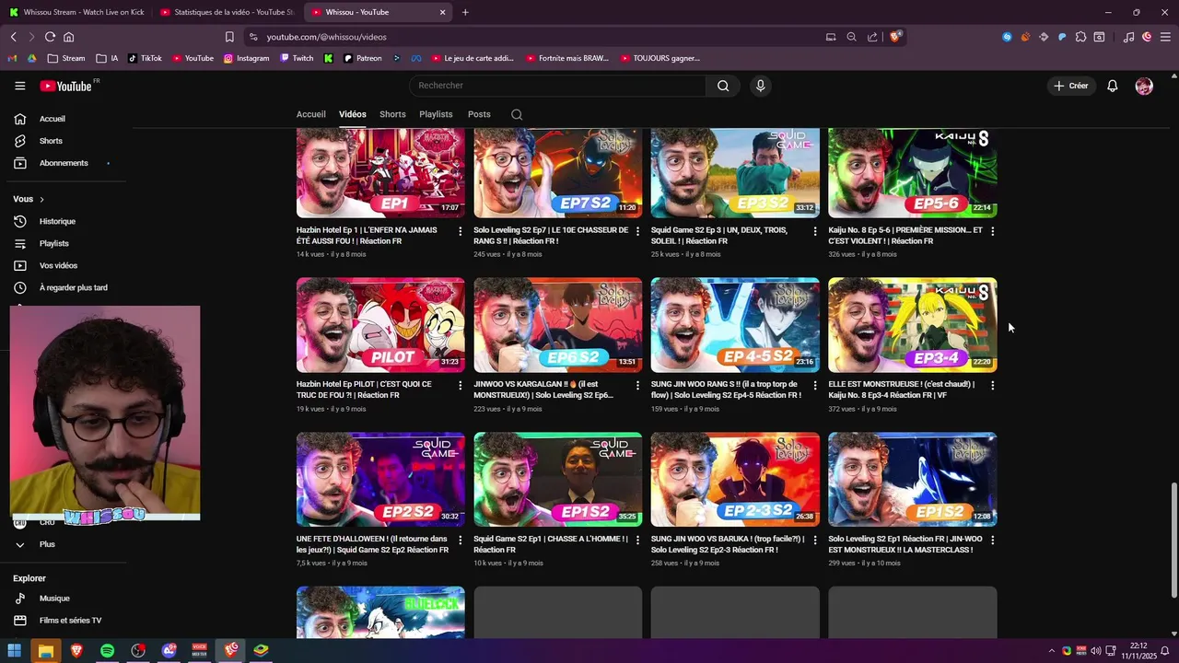Click the Rechercher search field

click(557, 86)
